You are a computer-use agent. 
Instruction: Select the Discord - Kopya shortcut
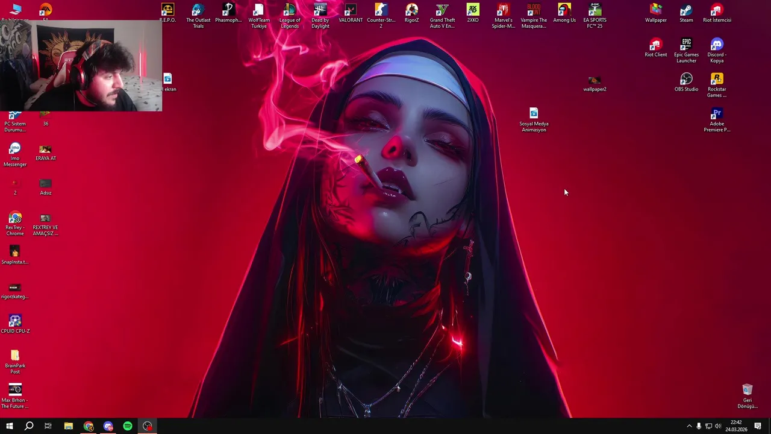click(717, 50)
